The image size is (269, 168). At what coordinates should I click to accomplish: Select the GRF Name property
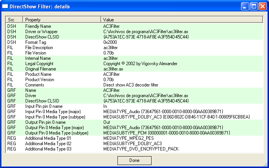click(31, 90)
